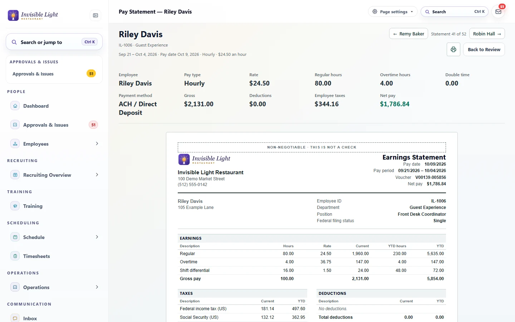Click the Inbox sidebar icon
This screenshot has width=515, height=322.
coord(15,318)
